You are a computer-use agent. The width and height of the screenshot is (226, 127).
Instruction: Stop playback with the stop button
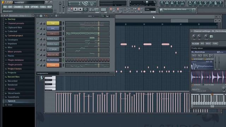click(80, 10)
